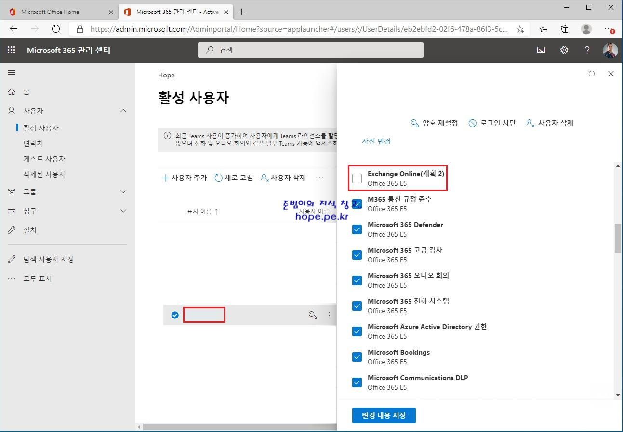Click the browser back arrow
Image resolution: width=623 pixels, height=432 pixels.
click(x=13, y=29)
